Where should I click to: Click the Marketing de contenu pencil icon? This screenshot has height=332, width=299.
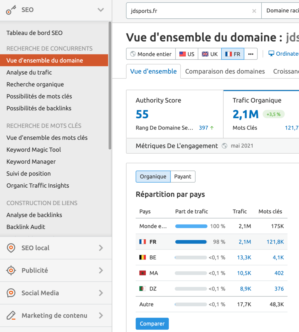tap(11, 315)
